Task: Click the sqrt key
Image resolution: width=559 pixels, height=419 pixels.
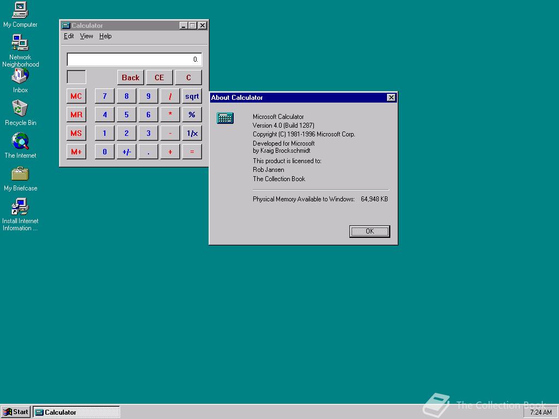Action: pos(192,96)
